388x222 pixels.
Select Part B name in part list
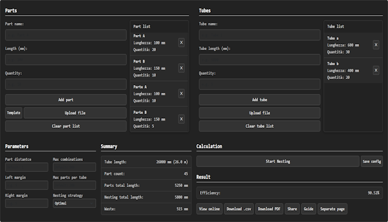pos(139,62)
